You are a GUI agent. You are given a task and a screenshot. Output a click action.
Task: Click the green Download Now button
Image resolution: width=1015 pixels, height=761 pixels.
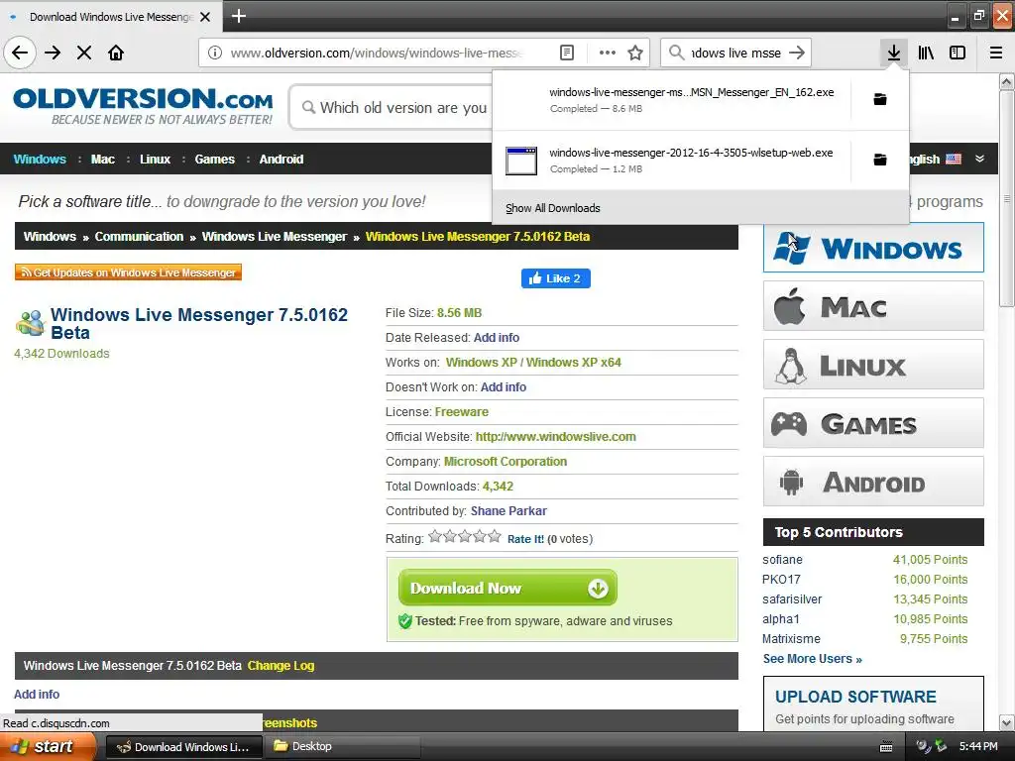coord(507,589)
